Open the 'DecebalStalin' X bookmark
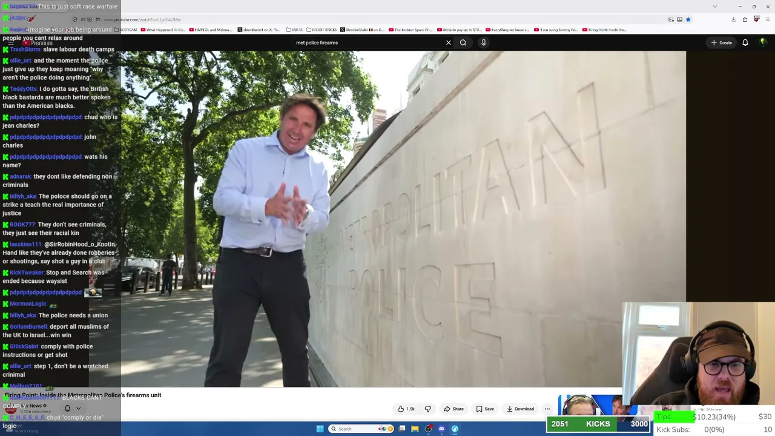Viewport: 775px width, 436px height. tap(362, 30)
